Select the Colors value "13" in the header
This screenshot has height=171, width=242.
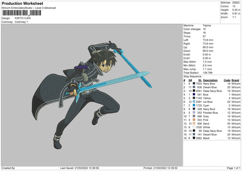pyautogui.click(x=234, y=6)
